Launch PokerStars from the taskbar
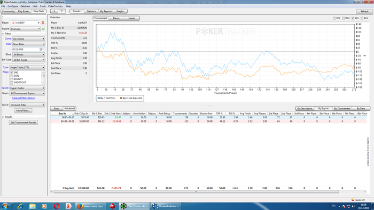This screenshot has height=210, width=374. click(112, 206)
